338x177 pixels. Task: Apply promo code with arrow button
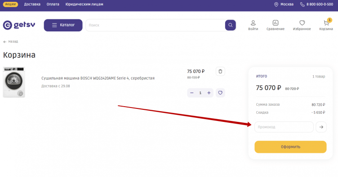tap(321, 127)
